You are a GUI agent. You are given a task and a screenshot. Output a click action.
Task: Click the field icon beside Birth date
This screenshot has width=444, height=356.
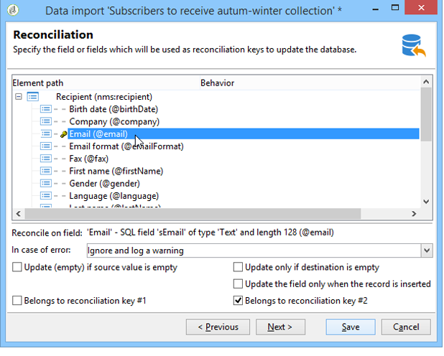pos(45,109)
